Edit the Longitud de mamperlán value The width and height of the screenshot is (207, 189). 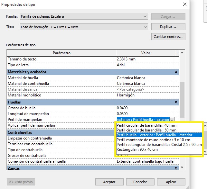coord(145,114)
